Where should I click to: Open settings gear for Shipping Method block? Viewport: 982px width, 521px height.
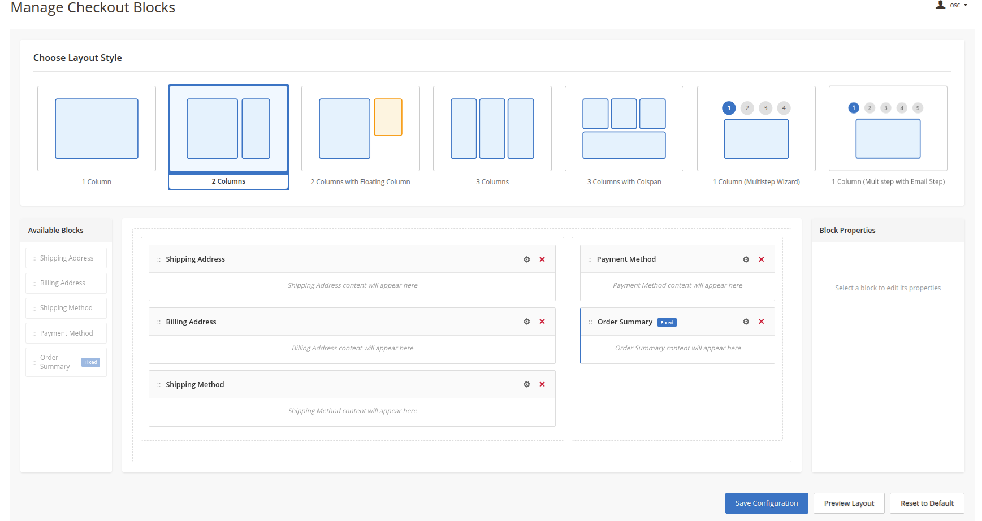(526, 384)
